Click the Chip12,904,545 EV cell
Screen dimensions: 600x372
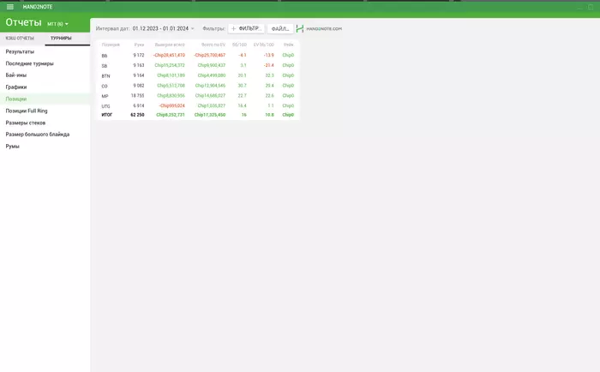click(x=210, y=86)
